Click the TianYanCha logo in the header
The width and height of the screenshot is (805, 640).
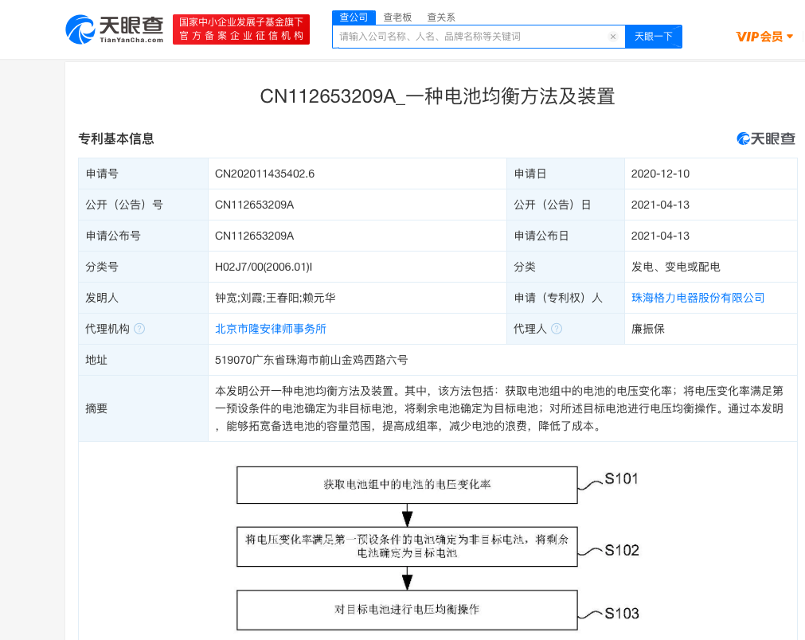coord(115,29)
